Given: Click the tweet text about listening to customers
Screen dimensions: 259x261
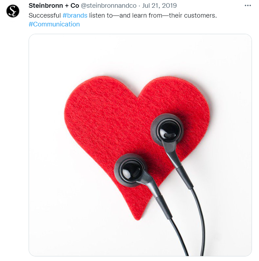Looking at the screenshot, I should 123,20.
